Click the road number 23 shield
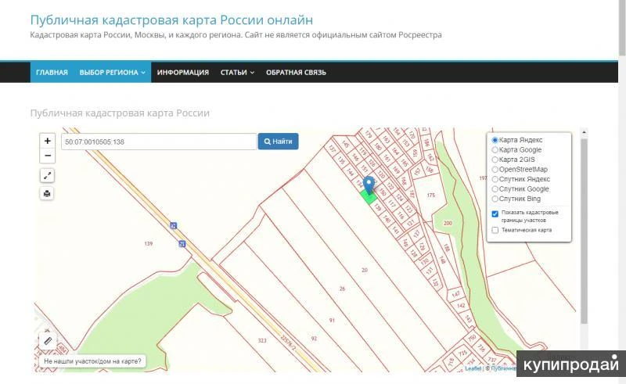This screenshot has width=626, height=384. pos(173,225)
